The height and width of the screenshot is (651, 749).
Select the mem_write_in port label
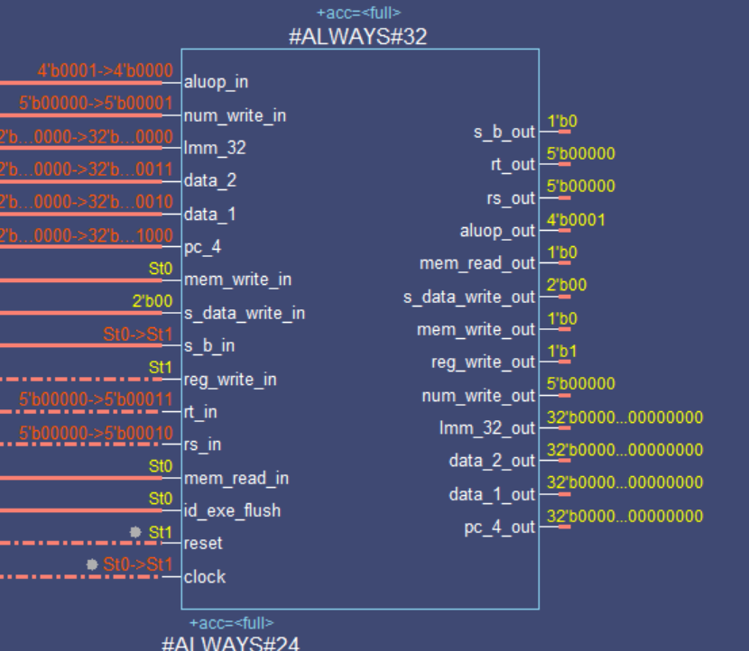pyautogui.click(x=238, y=280)
